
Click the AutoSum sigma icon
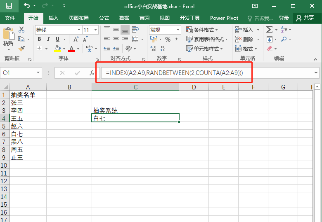(269, 30)
